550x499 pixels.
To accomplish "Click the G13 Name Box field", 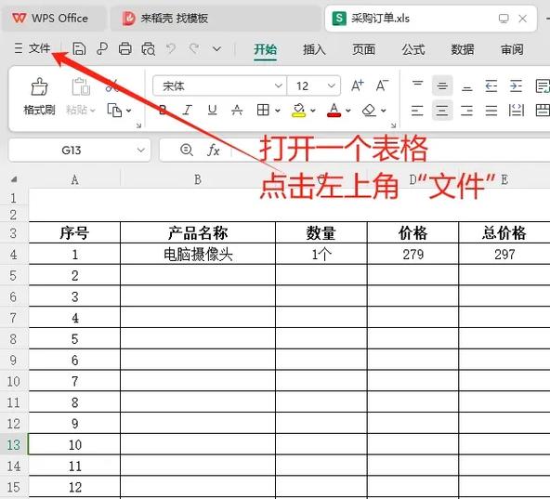I will click(72, 151).
